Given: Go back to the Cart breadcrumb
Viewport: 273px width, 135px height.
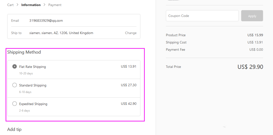Looking at the screenshot, I should click(x=10, y=5).
